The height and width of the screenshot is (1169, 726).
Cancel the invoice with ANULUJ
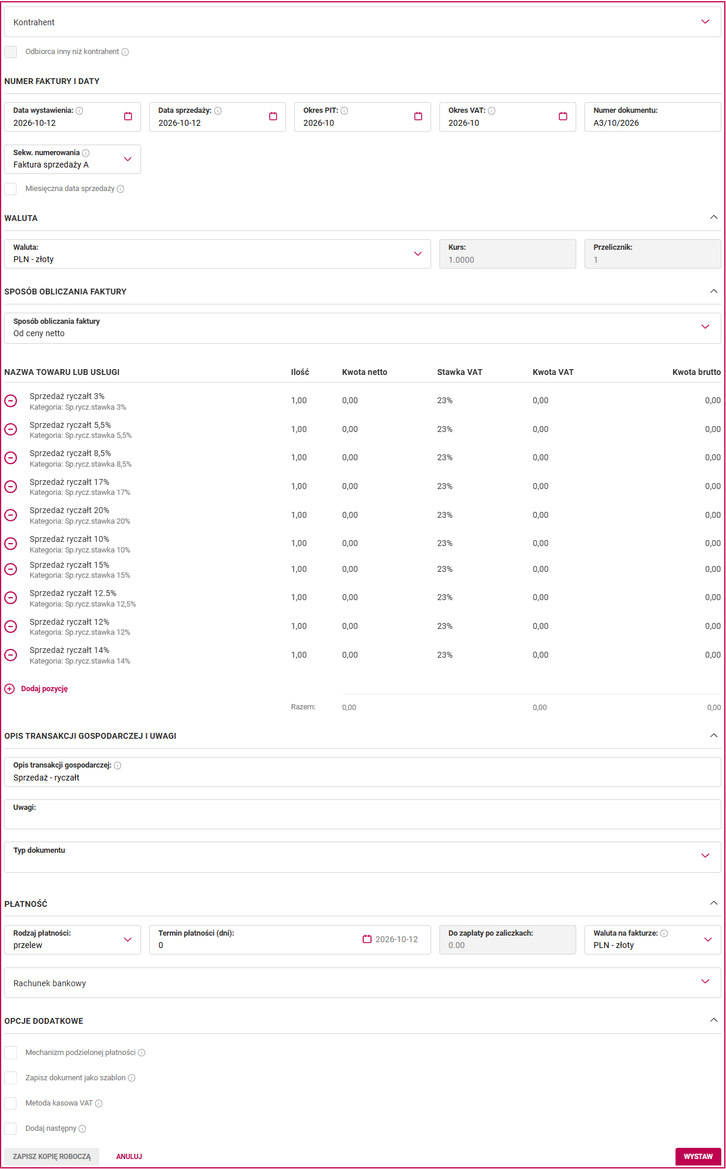(129, 1156)
